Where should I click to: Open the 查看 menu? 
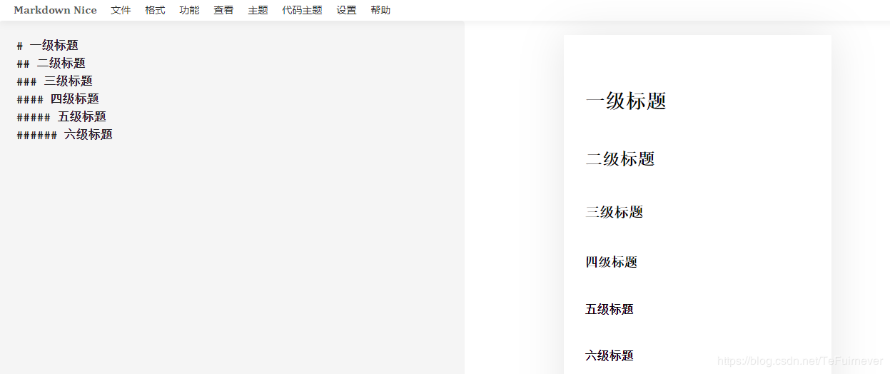pos(223,11)
